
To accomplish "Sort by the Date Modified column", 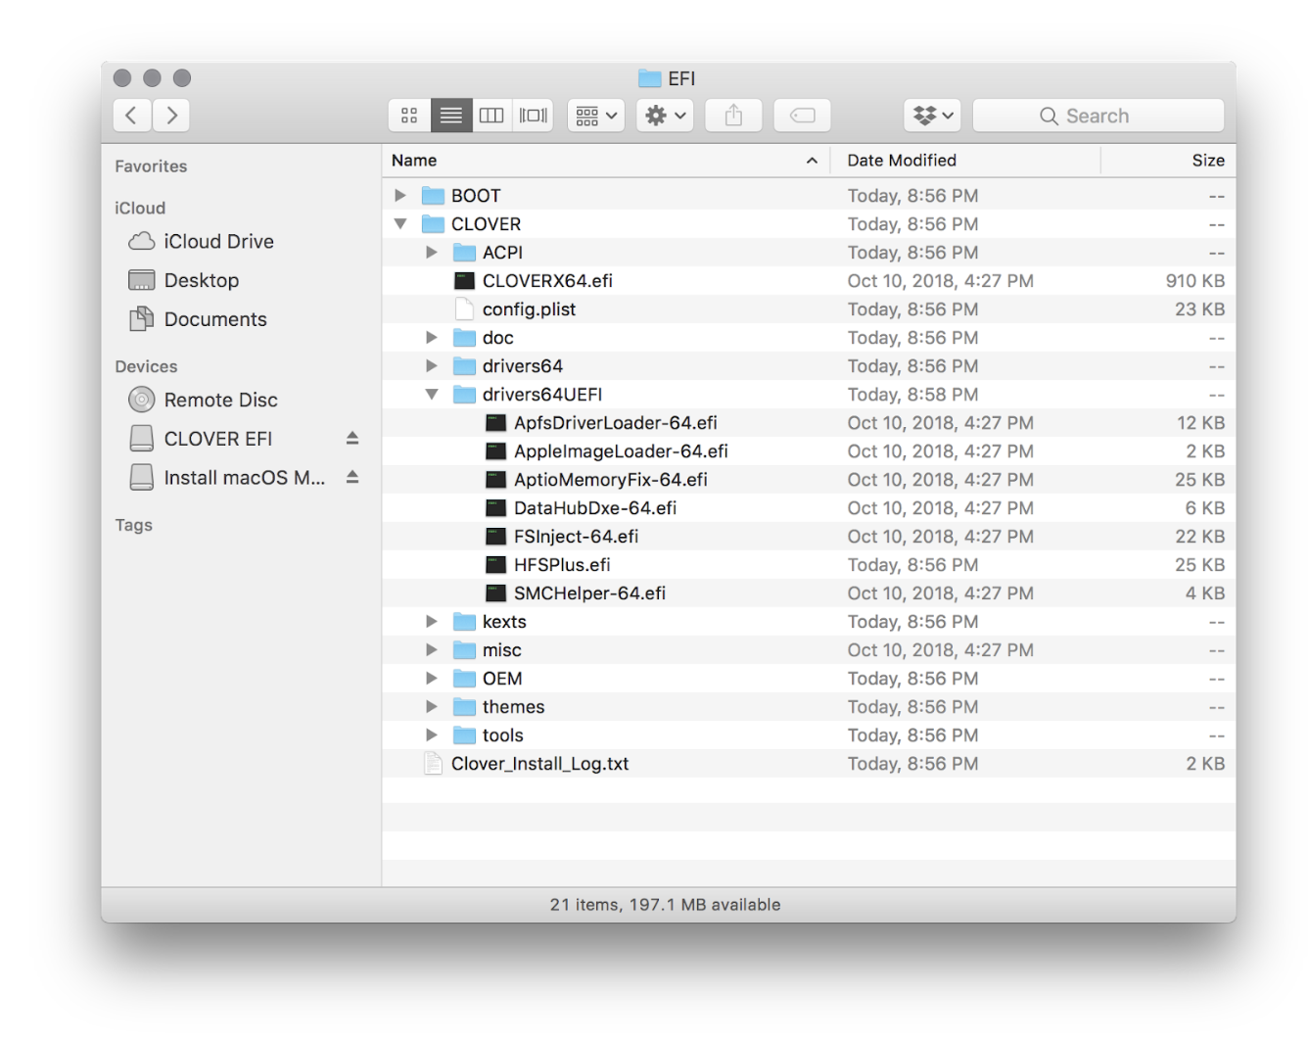I will point(965,161).
